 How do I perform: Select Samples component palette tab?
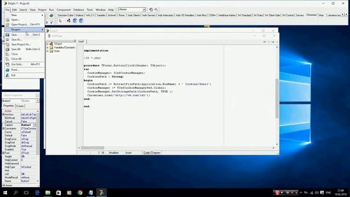[101, 15]
